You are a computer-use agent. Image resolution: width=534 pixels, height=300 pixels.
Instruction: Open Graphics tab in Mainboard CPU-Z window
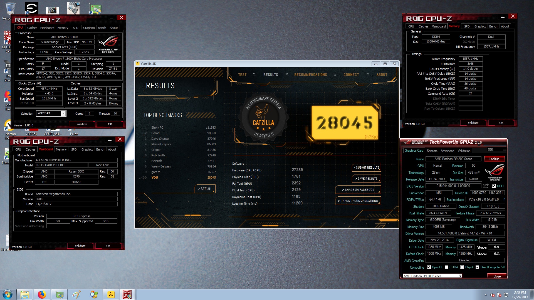coord(87,149)
